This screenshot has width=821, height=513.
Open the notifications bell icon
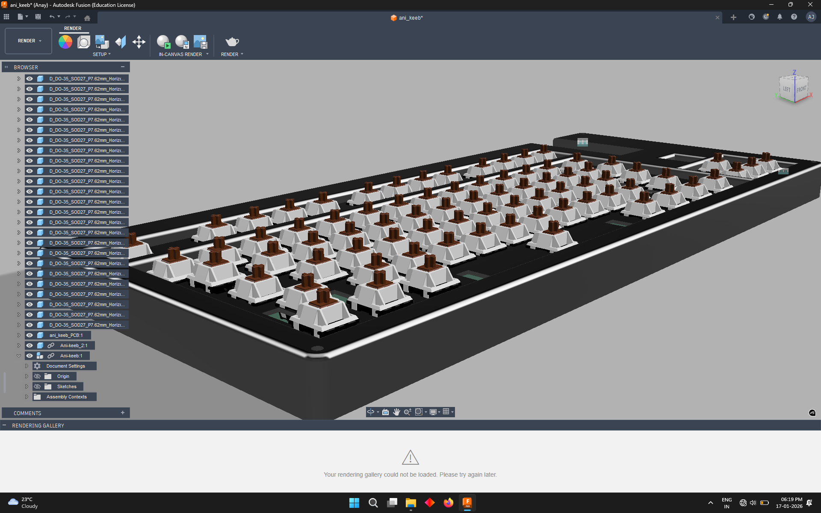[x=780, y=17]
